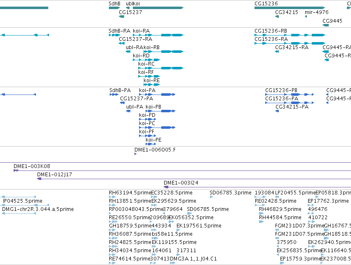Select the RH46829.5prime EST glyph

pyautogui.click(x=261, y=213)
